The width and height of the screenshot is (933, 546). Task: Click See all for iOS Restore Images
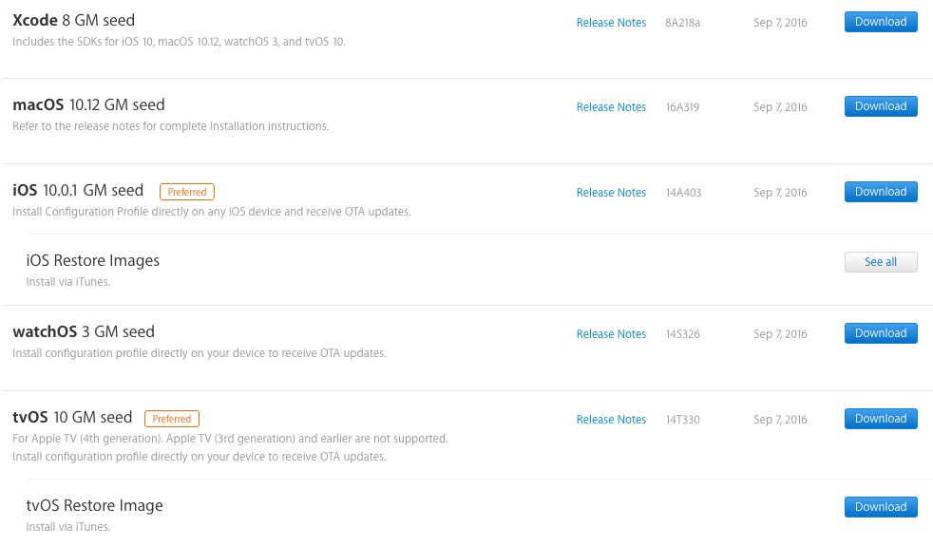click(x=880, y=262)
